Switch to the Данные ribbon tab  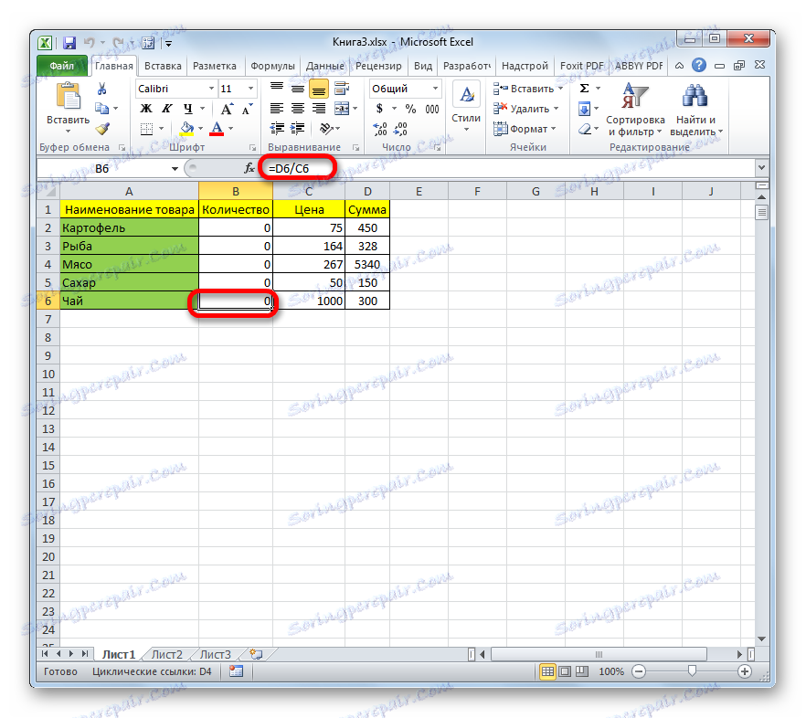(x=325, y=66)
